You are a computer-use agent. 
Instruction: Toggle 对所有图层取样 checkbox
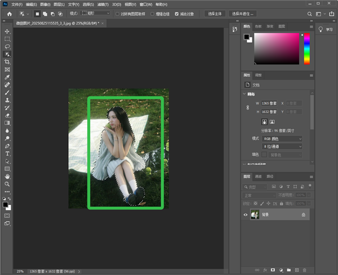(117, 13)
